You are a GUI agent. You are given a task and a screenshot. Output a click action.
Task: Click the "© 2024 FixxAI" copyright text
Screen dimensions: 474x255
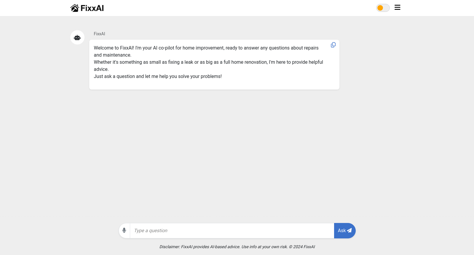point(302,247)
